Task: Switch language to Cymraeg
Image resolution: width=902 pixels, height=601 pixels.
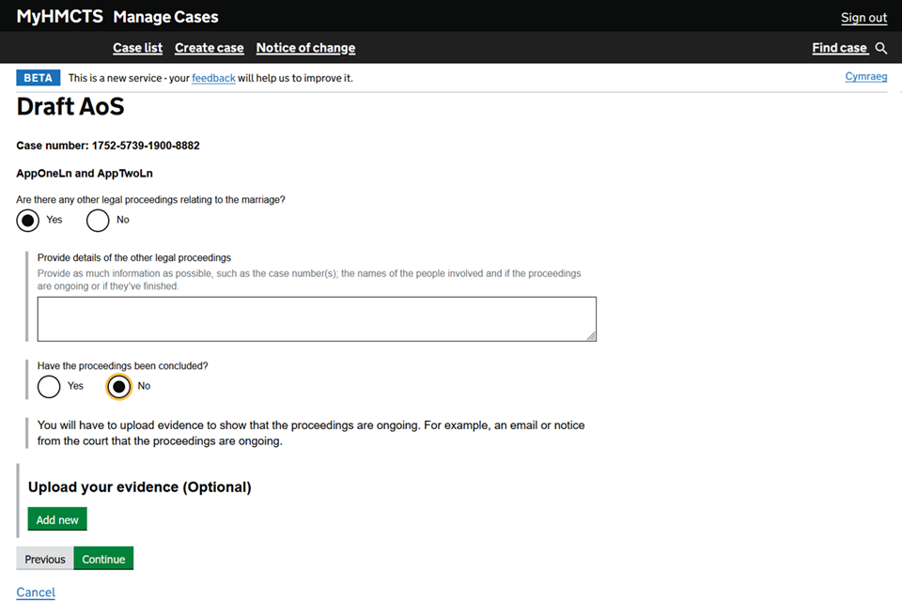Action: coord(865,77)
